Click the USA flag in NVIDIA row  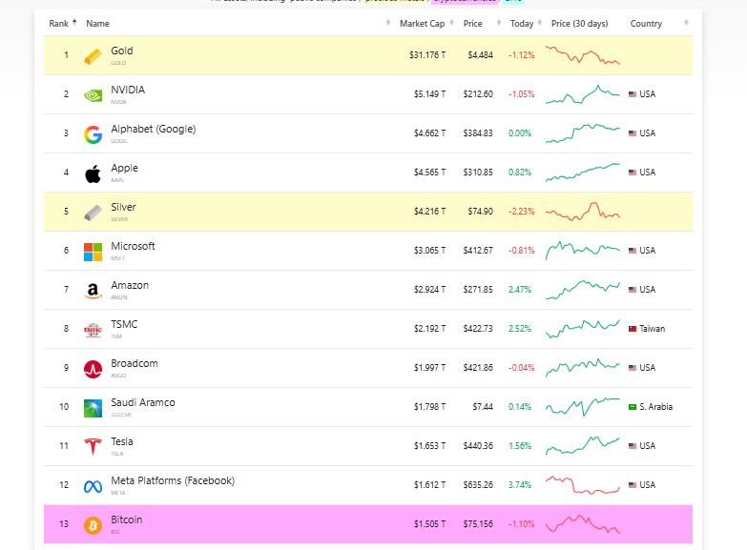(633, 94)
